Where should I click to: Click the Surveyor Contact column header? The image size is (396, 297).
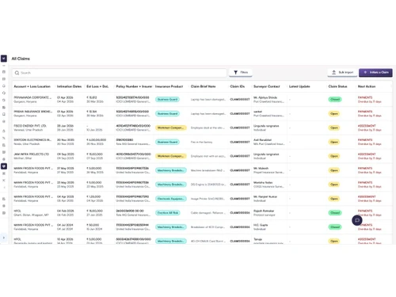[266, 86]
